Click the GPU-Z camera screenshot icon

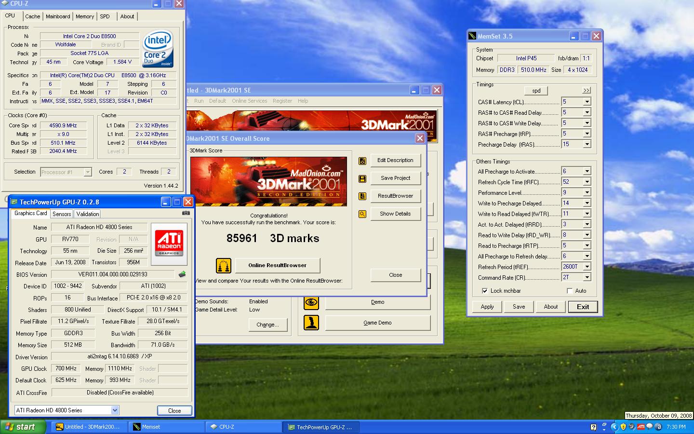[186, 213]
